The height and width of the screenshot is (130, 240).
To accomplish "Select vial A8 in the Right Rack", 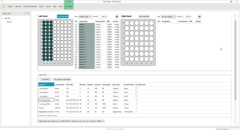I will coord(127,23).
